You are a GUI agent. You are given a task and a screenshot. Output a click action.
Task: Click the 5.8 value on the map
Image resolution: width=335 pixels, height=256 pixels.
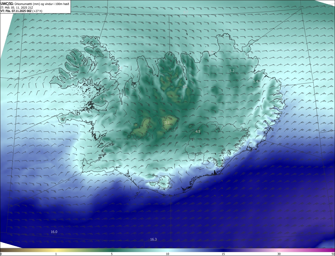[102, 99]
